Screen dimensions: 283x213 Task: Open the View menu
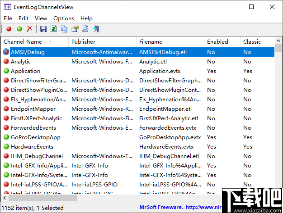41,18
